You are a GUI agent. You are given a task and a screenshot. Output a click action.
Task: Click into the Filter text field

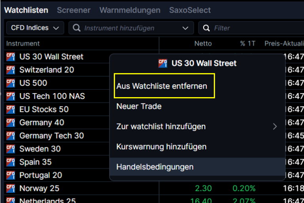253,28
